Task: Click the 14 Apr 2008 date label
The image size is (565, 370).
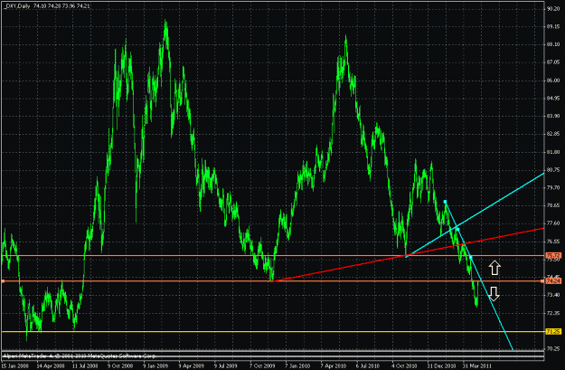Action: point(50,365)
